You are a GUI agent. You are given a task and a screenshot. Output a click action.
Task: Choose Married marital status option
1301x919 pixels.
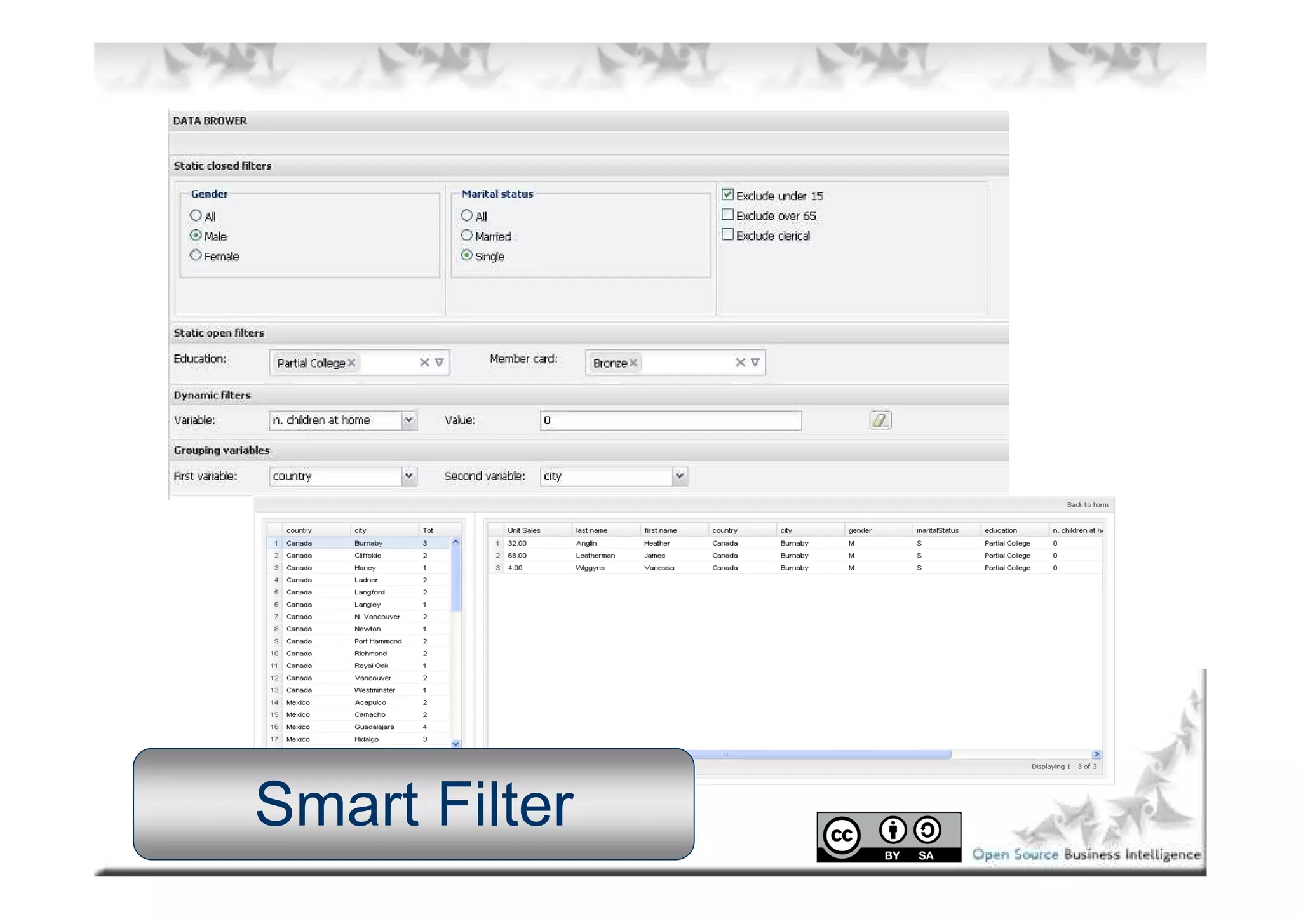point(467,236)
